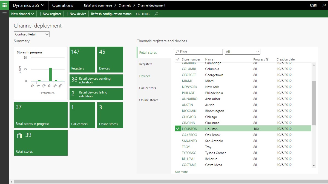This screenshot has height=184, width=328.
Task: Click the store grid vertical scrollbar thumb
Action: pos(314,103)
